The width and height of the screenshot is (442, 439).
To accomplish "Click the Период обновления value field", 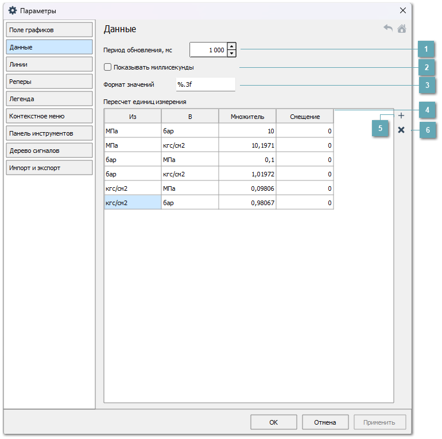I will [208, 50].
